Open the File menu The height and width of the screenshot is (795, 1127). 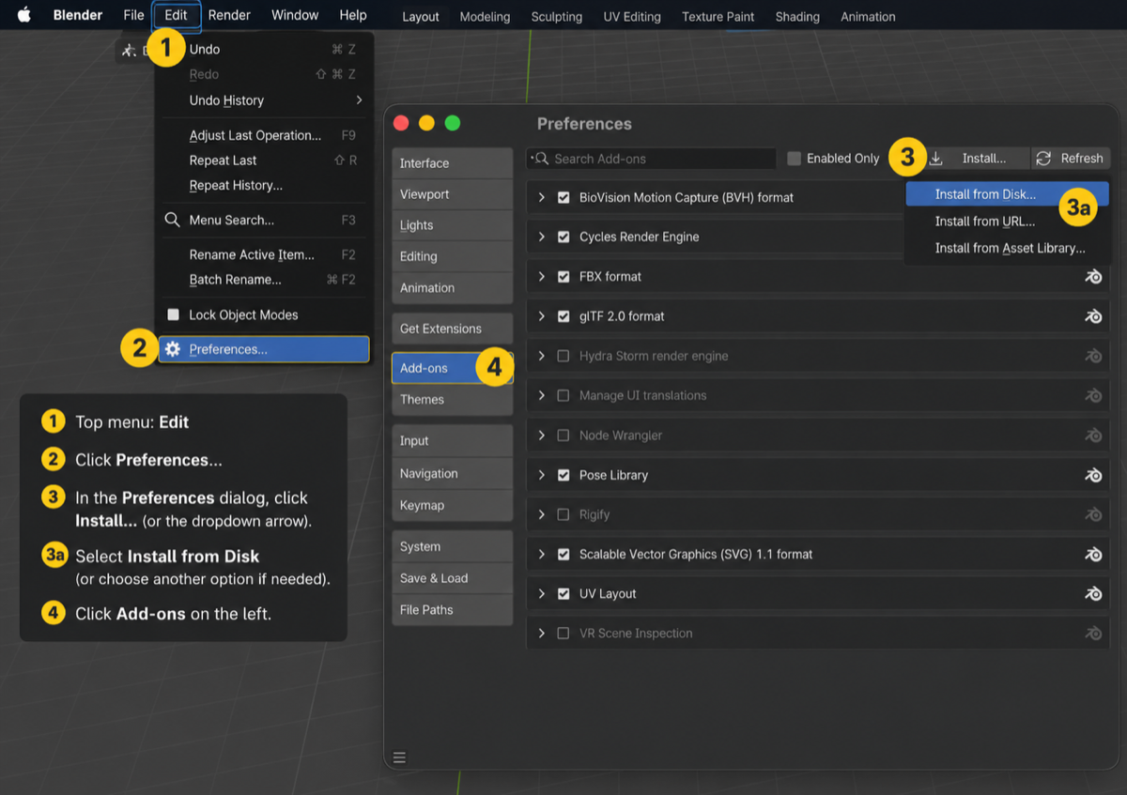(133, 15)
